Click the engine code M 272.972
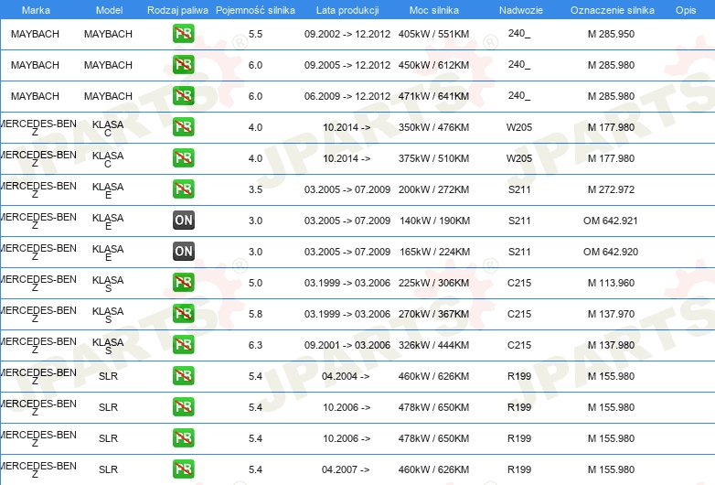 [x=611, y=189]
